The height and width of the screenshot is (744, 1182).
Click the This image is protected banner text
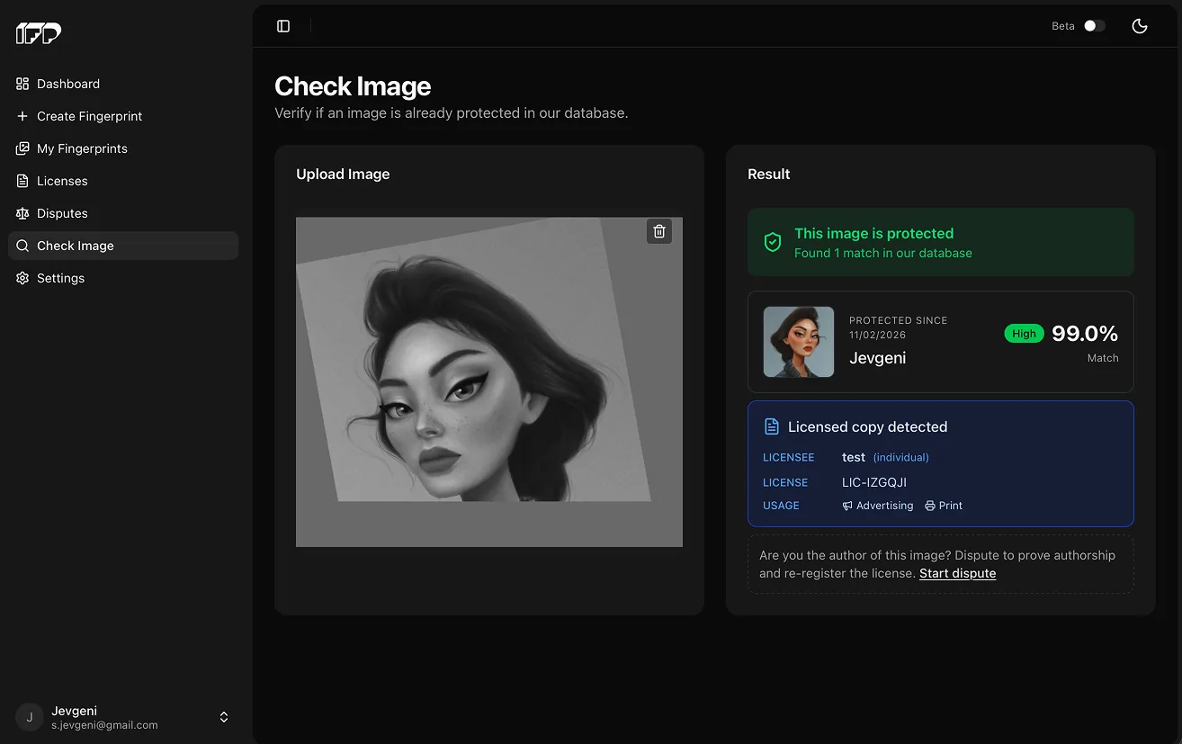[x=873, y=233]
